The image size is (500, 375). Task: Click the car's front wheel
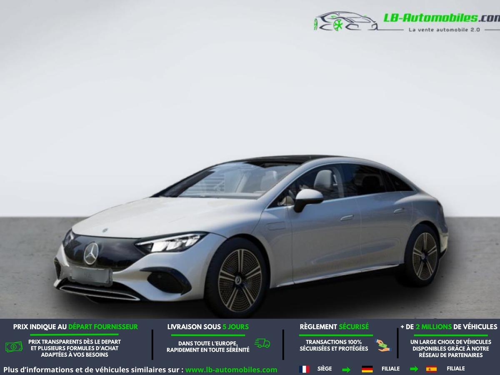pos(237,278)
